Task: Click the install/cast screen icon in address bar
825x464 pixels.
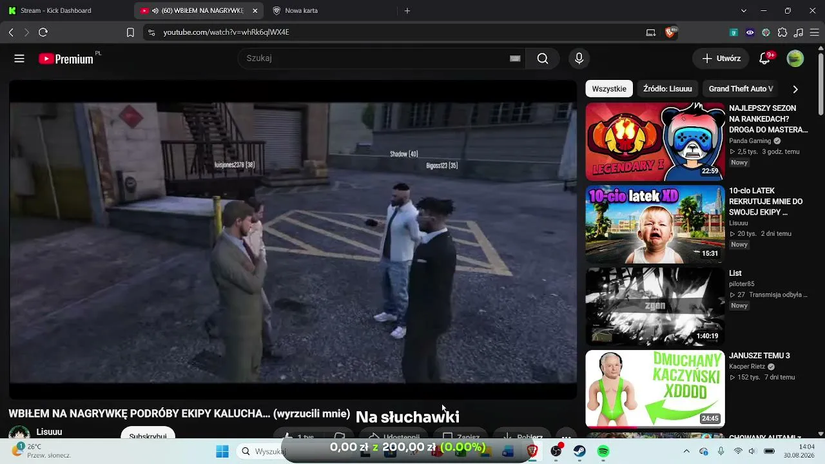Action: point(651,32)
